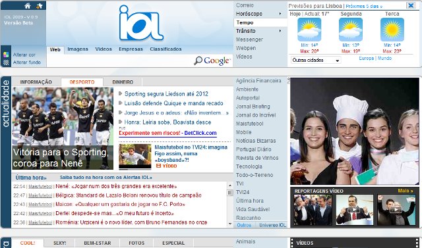The image size is (422, 248).
Task: Click the Alterar cor color grid icon
Action: pos(6,55)
